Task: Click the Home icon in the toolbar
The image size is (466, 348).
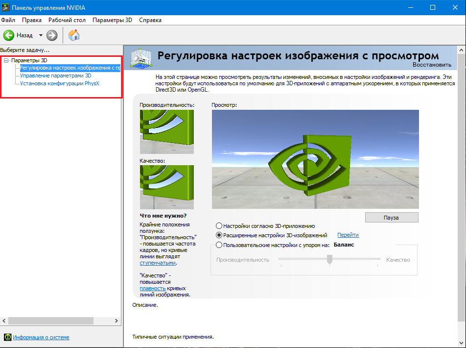Action: (x=74, y=35)
